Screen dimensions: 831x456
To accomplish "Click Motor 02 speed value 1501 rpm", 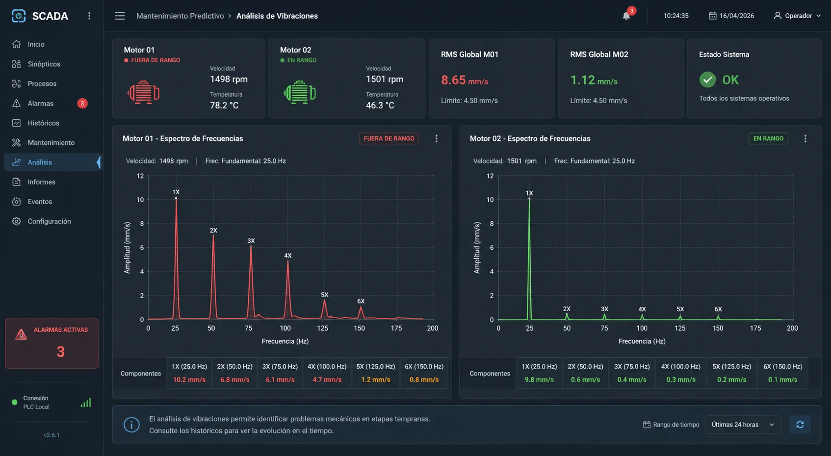I will (385, 79).
